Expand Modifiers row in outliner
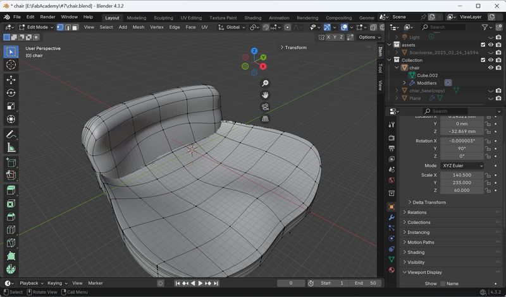506x297 pixels. pos(404,83)
